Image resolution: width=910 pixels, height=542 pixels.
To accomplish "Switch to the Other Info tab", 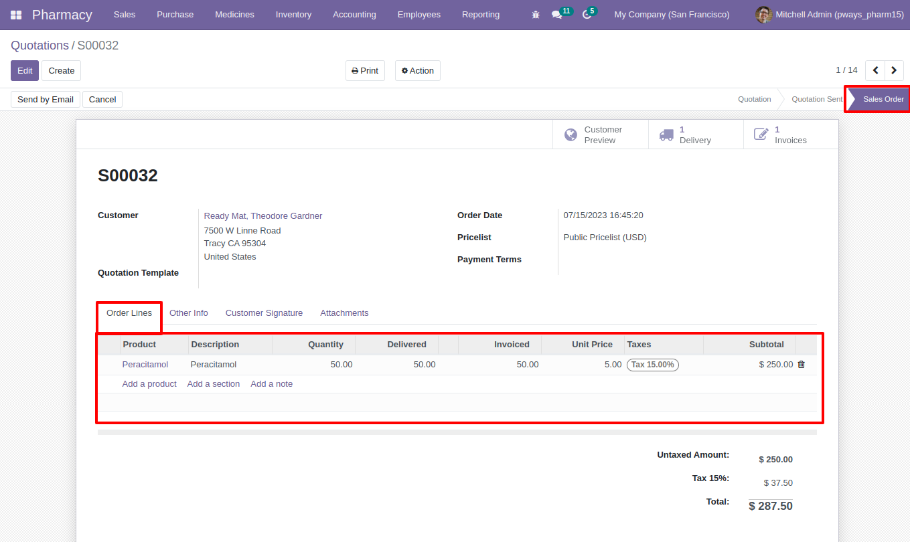I will (189, 313).
